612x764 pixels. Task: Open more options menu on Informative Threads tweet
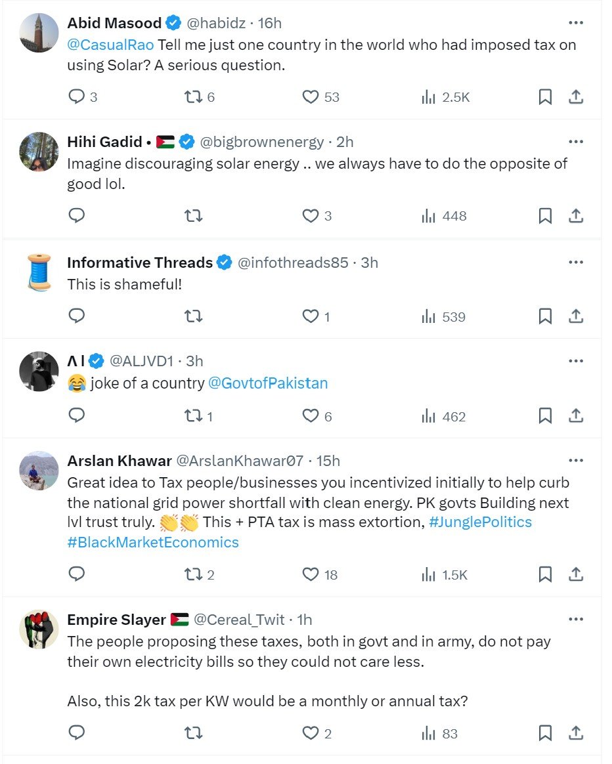coord(576,263)
